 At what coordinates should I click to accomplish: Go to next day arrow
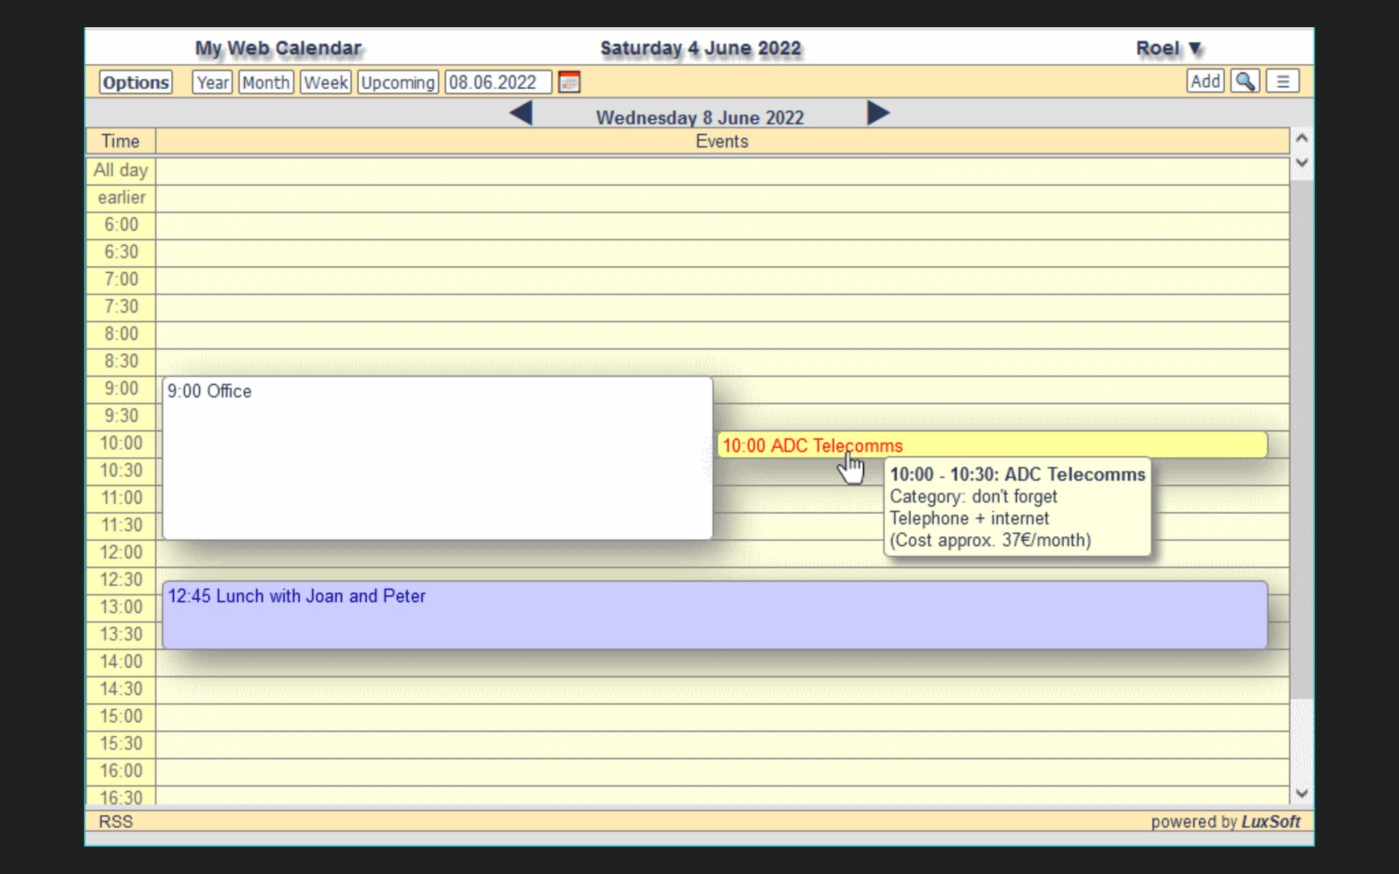tap(878, 113)
